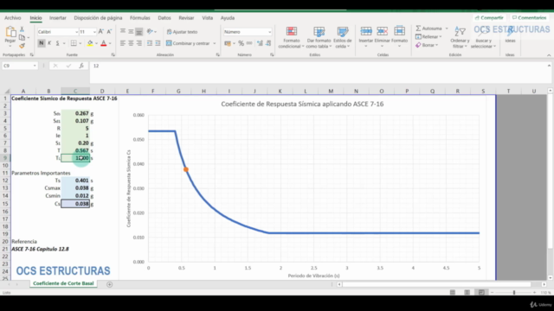Toggle Combinar y centrar

coord(188,43)
